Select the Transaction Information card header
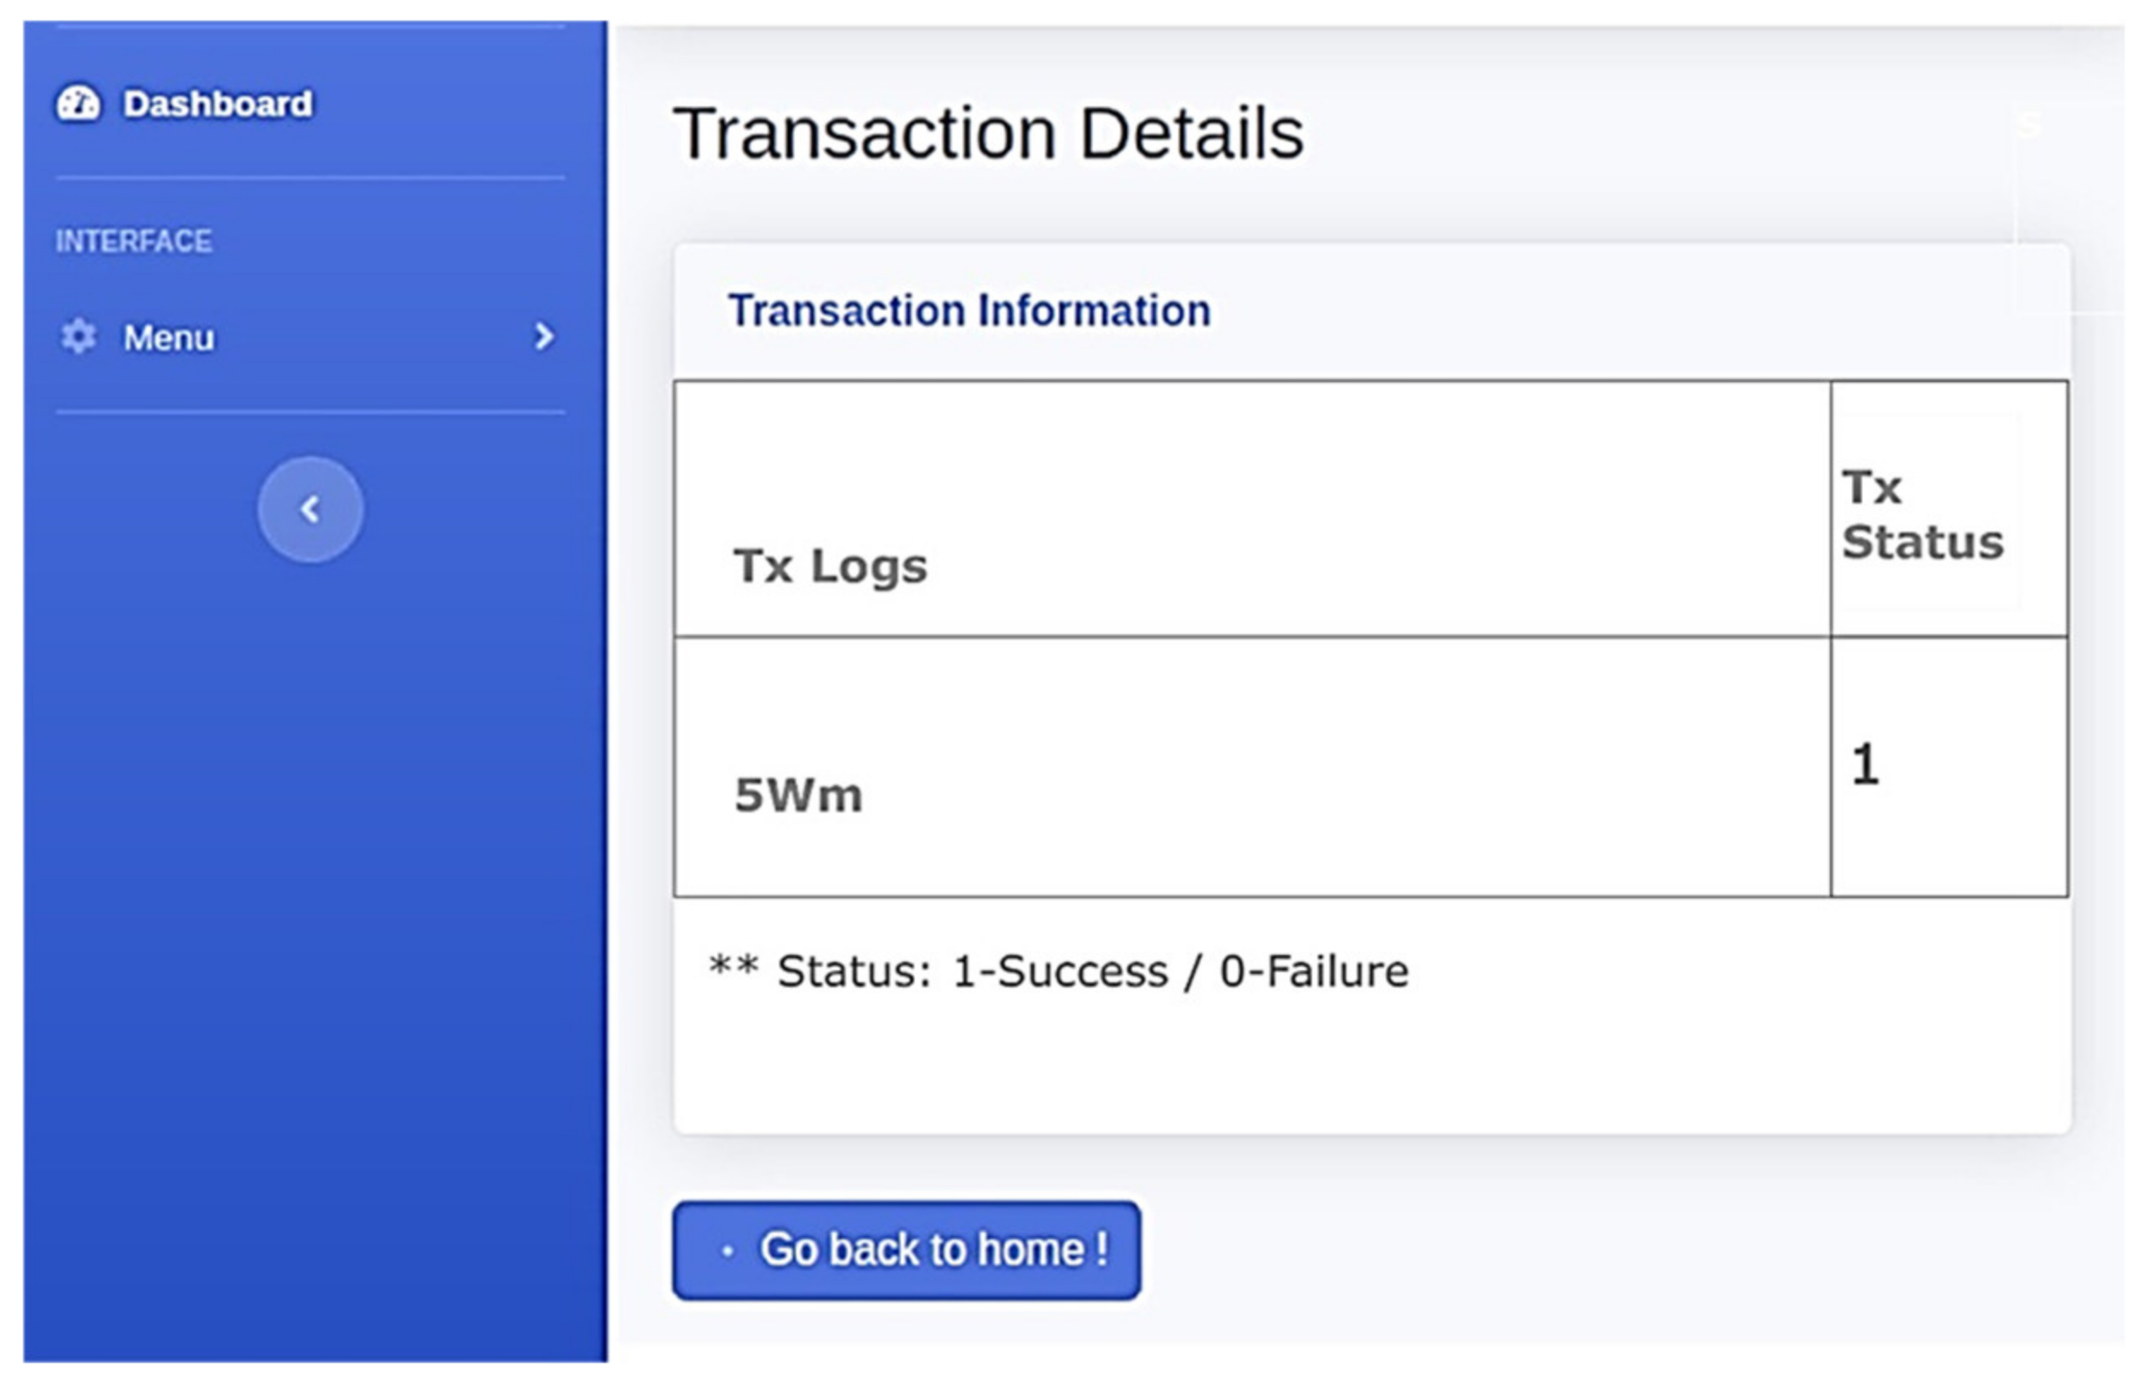The height and width of the screenshot is (1386, 2152). point(969,310)
